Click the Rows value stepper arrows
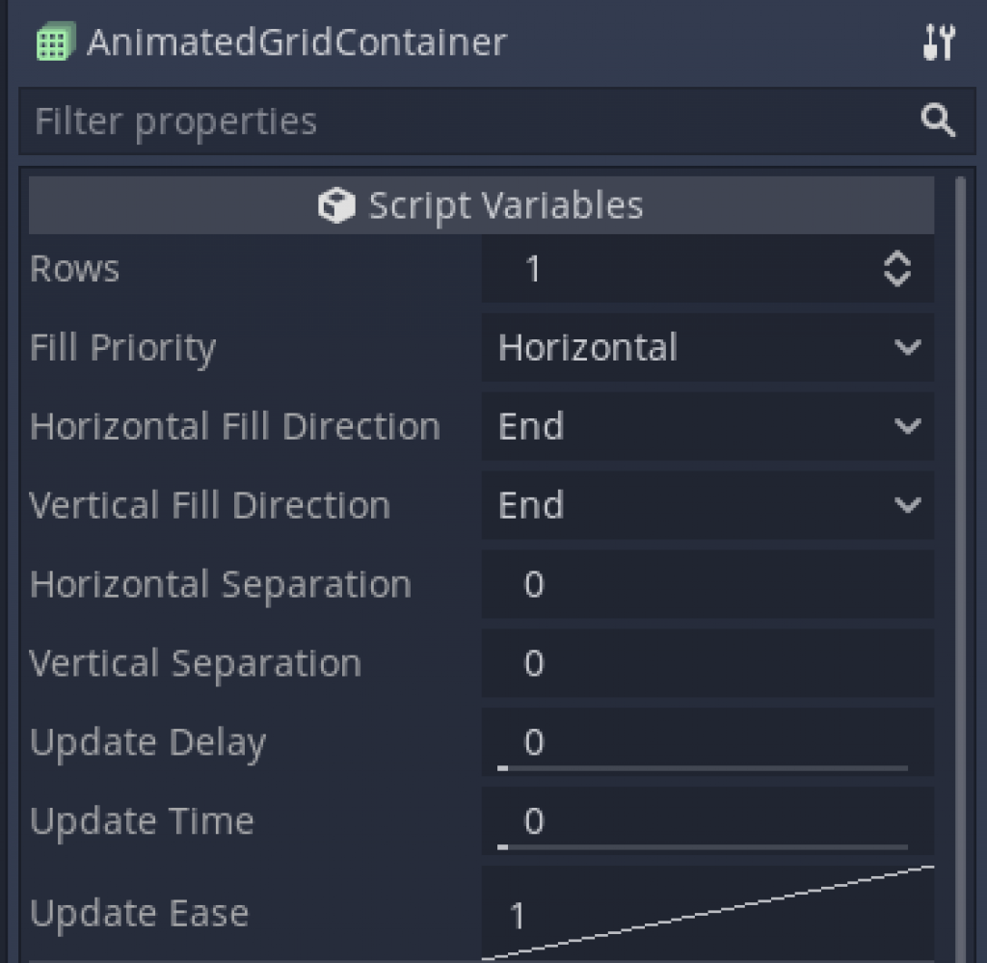The image size is (987, 963). coord(898,269)
